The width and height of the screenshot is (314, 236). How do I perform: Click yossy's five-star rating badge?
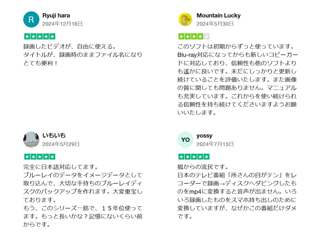point(194,157)
